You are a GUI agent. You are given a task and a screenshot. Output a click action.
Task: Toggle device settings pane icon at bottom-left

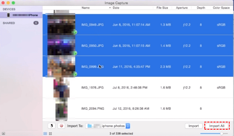click(3, 133)
